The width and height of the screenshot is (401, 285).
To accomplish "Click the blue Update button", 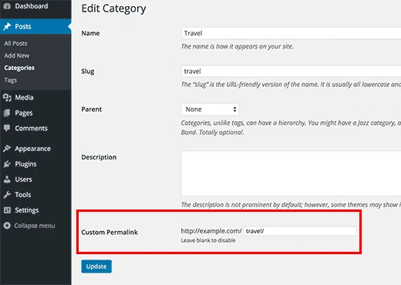I will (x=96, y=267).
